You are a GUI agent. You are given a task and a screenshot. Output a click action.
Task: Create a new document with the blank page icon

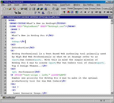click(x=5, y=9)
